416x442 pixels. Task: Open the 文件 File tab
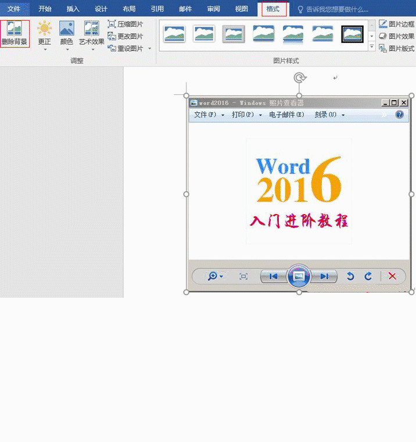click(14, 9)
